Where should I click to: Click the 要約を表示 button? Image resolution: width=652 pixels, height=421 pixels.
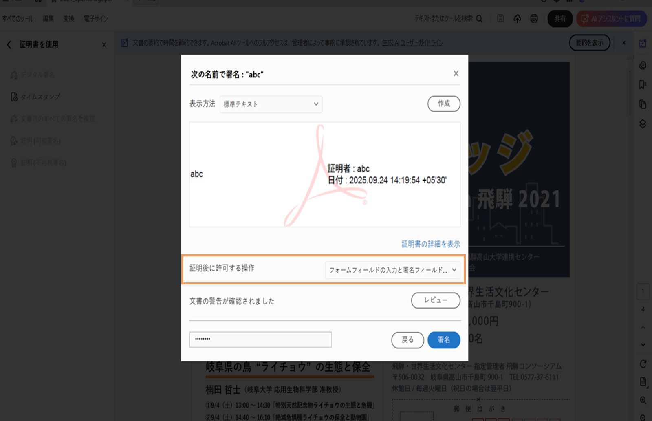pyautogui.click(x=590, y=42)
